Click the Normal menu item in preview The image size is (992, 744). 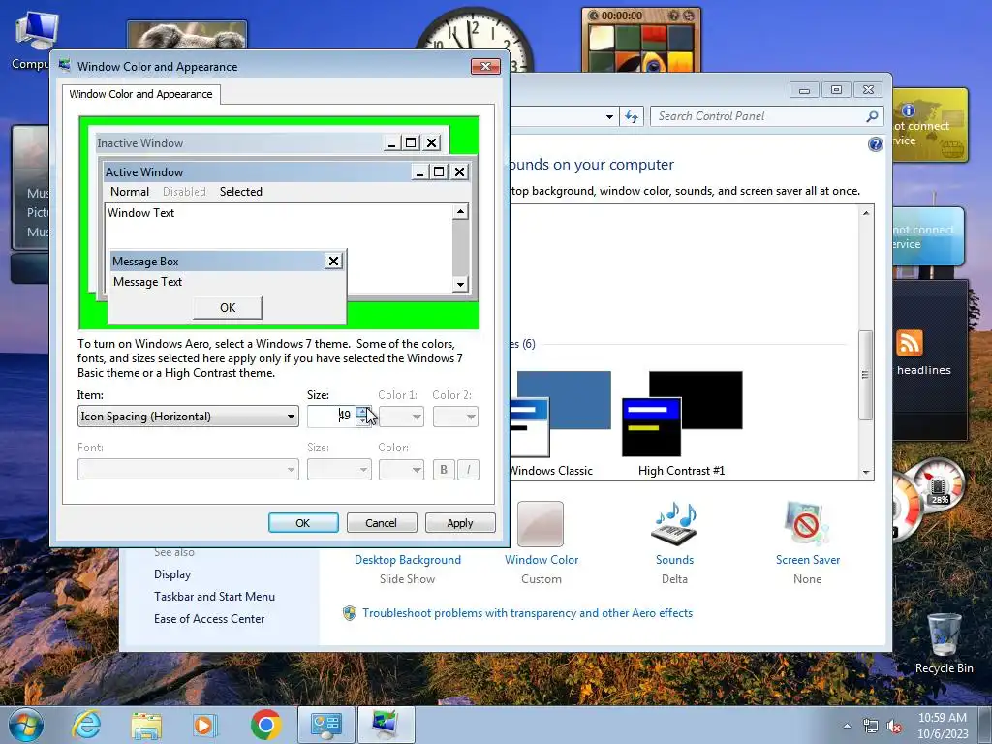pyautogui.click(x=130, y=192)
